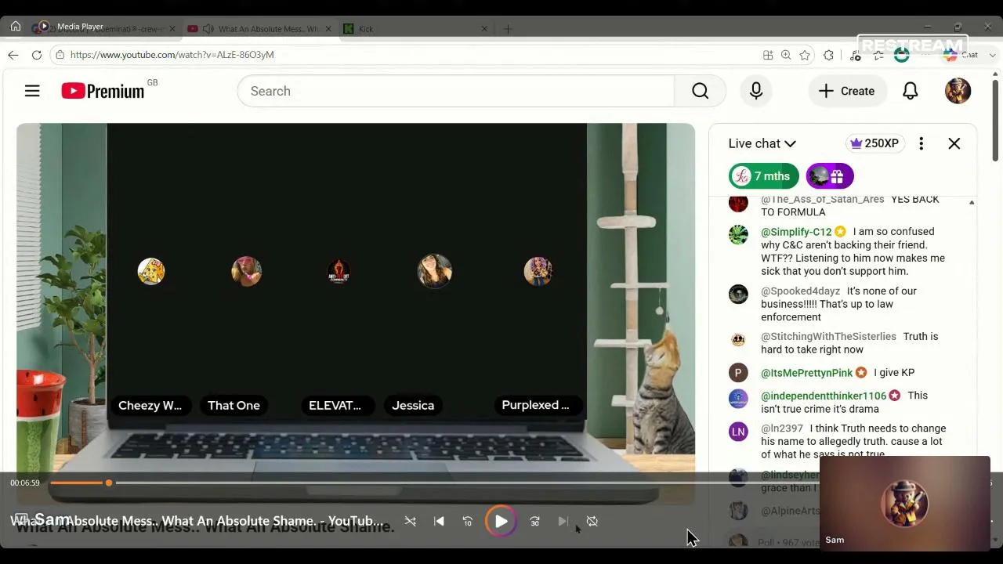Rewind 10 seconds in media player
The height and width of the screenshot is (564, 1003).
[x=468, y=521]
